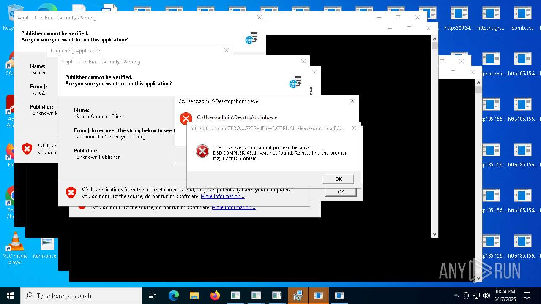Click the network icon in the system tray
Image resolution: width=541 pixels, height=304 pixels.
coord(476,296)
